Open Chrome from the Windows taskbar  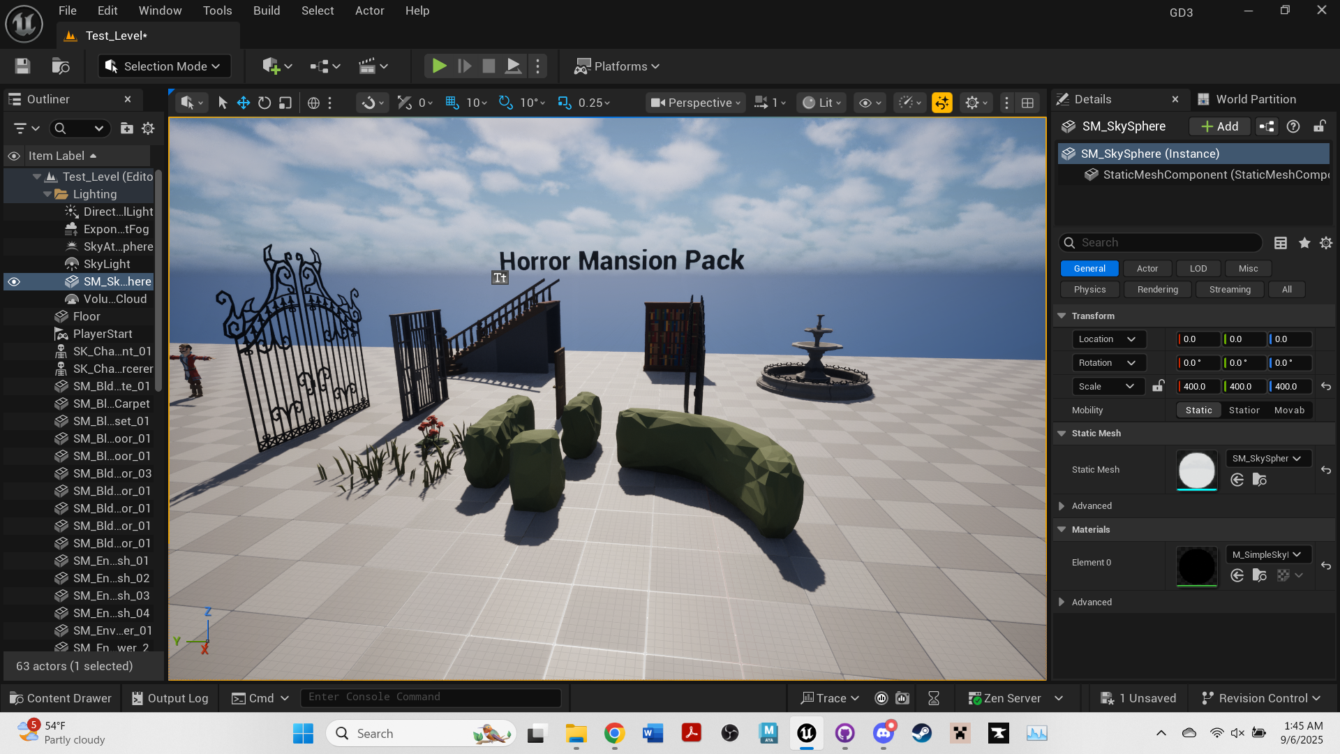(x=614, y=733)
